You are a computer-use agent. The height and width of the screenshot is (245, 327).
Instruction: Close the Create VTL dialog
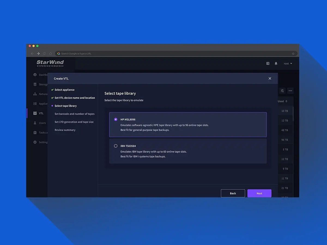click(x=270, y=78)
